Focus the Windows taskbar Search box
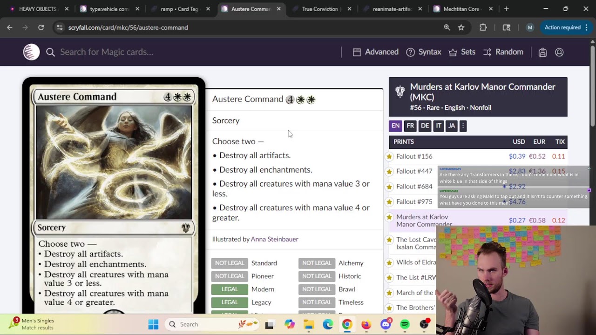 pos(212,324)
